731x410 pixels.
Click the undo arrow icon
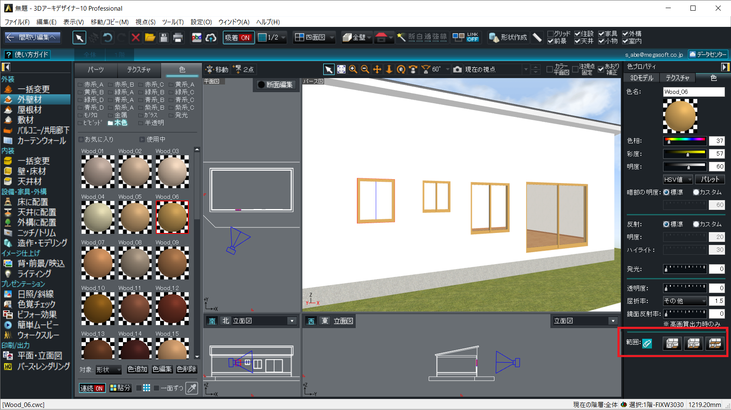[x=108, y=38]
